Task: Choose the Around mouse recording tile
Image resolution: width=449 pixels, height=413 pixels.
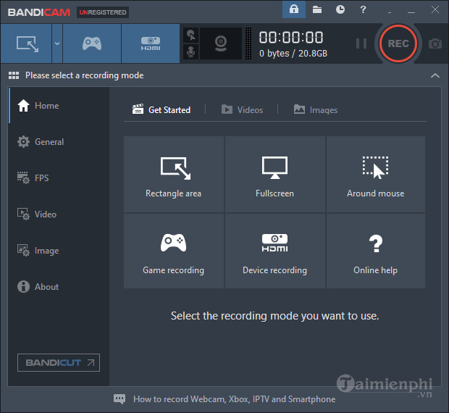Action: click(376, 175)
